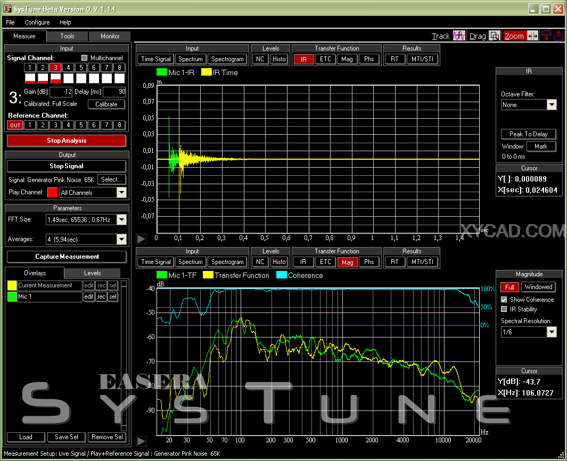Screen dimensions: 567x461
Task: Switch to the Monitor tab
Action: pos(110,36)
